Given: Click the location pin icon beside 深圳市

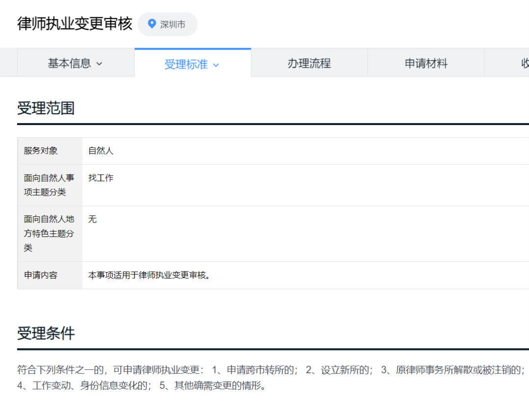Looking at the screenshot, I should coord(152,24).
